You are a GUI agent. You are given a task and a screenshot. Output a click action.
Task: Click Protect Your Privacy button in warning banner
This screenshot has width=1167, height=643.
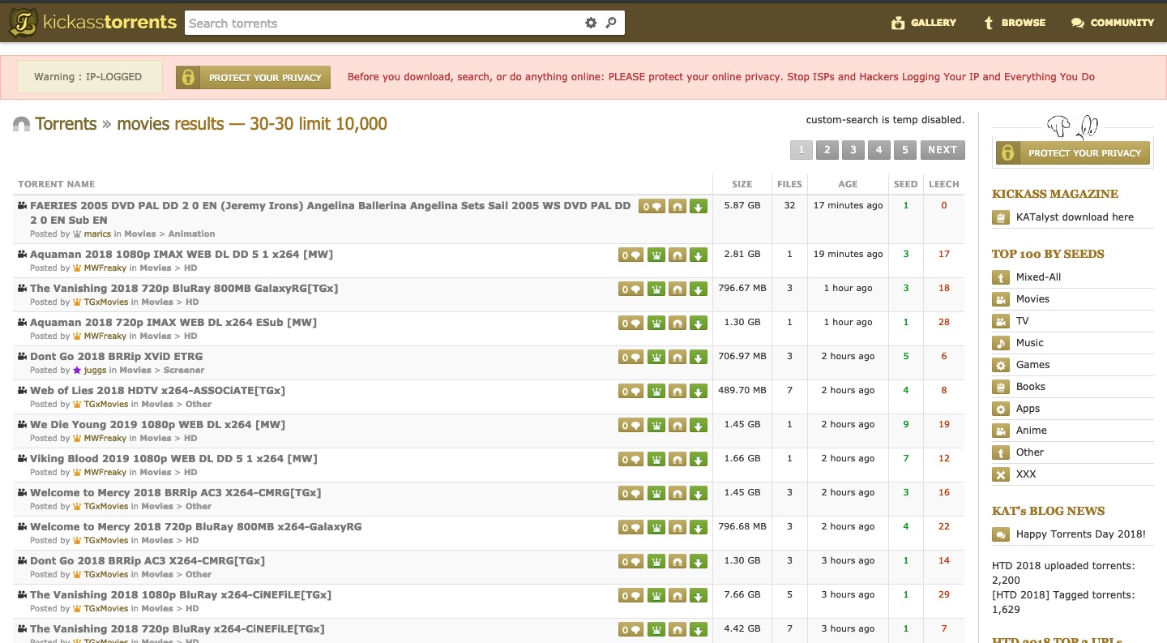pyautogui.click(x=253, y=78)
